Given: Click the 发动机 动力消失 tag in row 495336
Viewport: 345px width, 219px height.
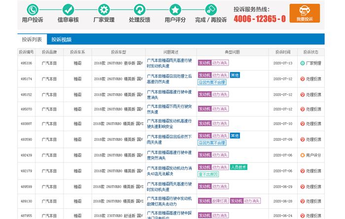Looking at the screenshot, I should (213, 63).
